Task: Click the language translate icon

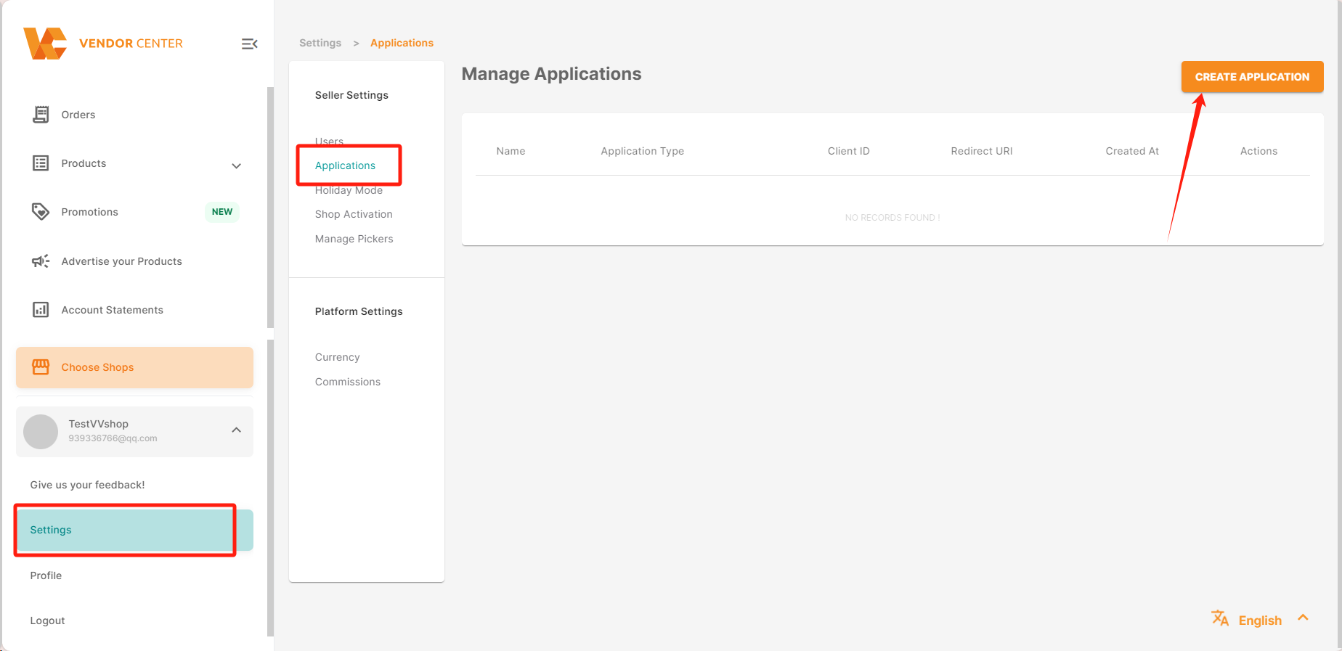Action: (x=1220, y=618)
